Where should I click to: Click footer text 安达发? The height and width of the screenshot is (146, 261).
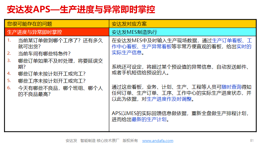71,141
